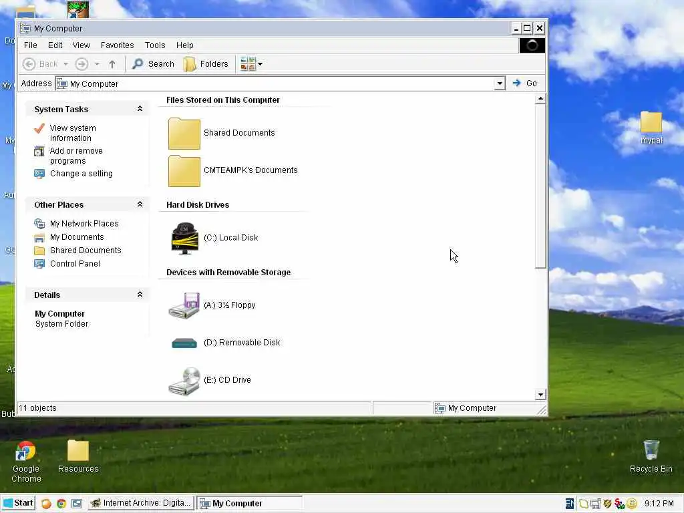Click the Start button

click(18, 503)
